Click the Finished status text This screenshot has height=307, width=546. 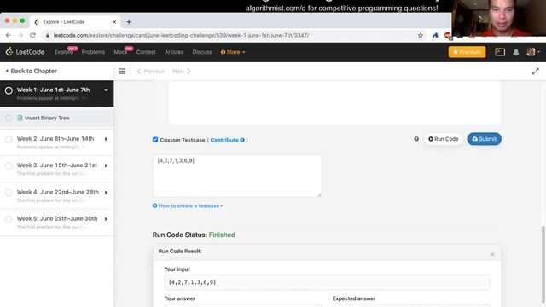(222, 235)
